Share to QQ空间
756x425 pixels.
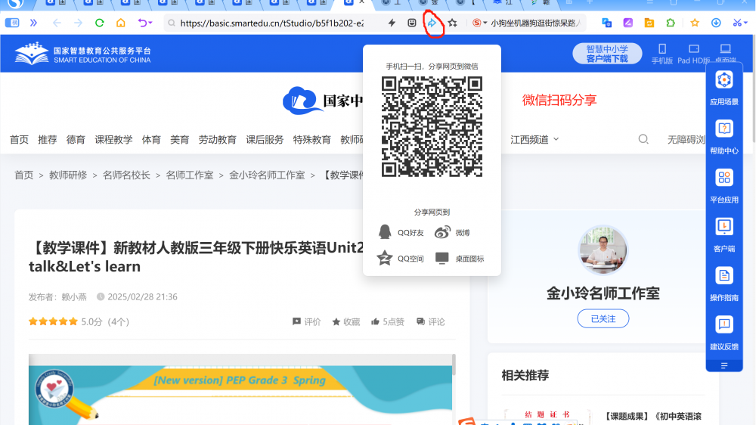(400, 259)
